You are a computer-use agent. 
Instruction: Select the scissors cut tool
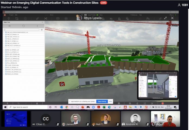(46, 18)
